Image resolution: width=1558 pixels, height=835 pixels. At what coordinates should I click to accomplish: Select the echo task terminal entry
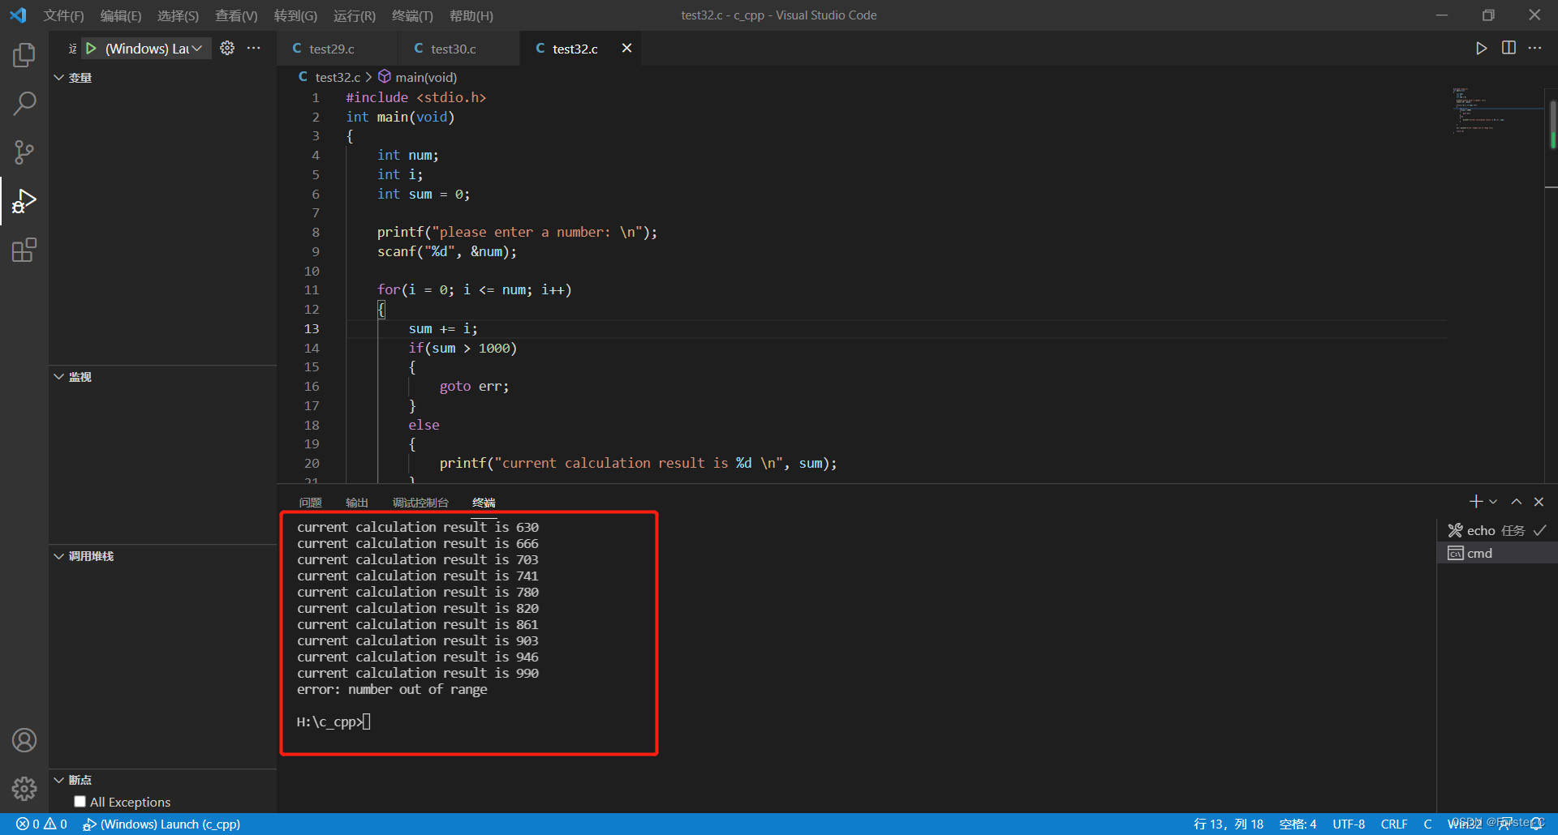[x=1497, y=530]
